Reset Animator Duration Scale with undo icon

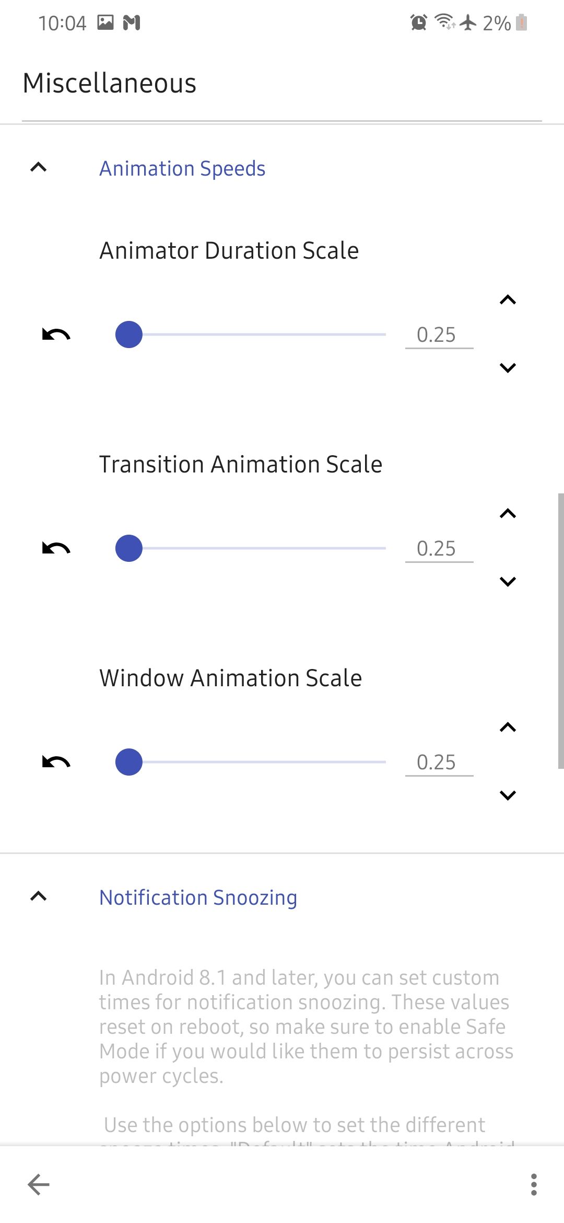coord(56,334)
